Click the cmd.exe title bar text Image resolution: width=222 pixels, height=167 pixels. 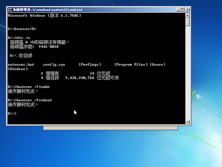click(x=48, y=10)
